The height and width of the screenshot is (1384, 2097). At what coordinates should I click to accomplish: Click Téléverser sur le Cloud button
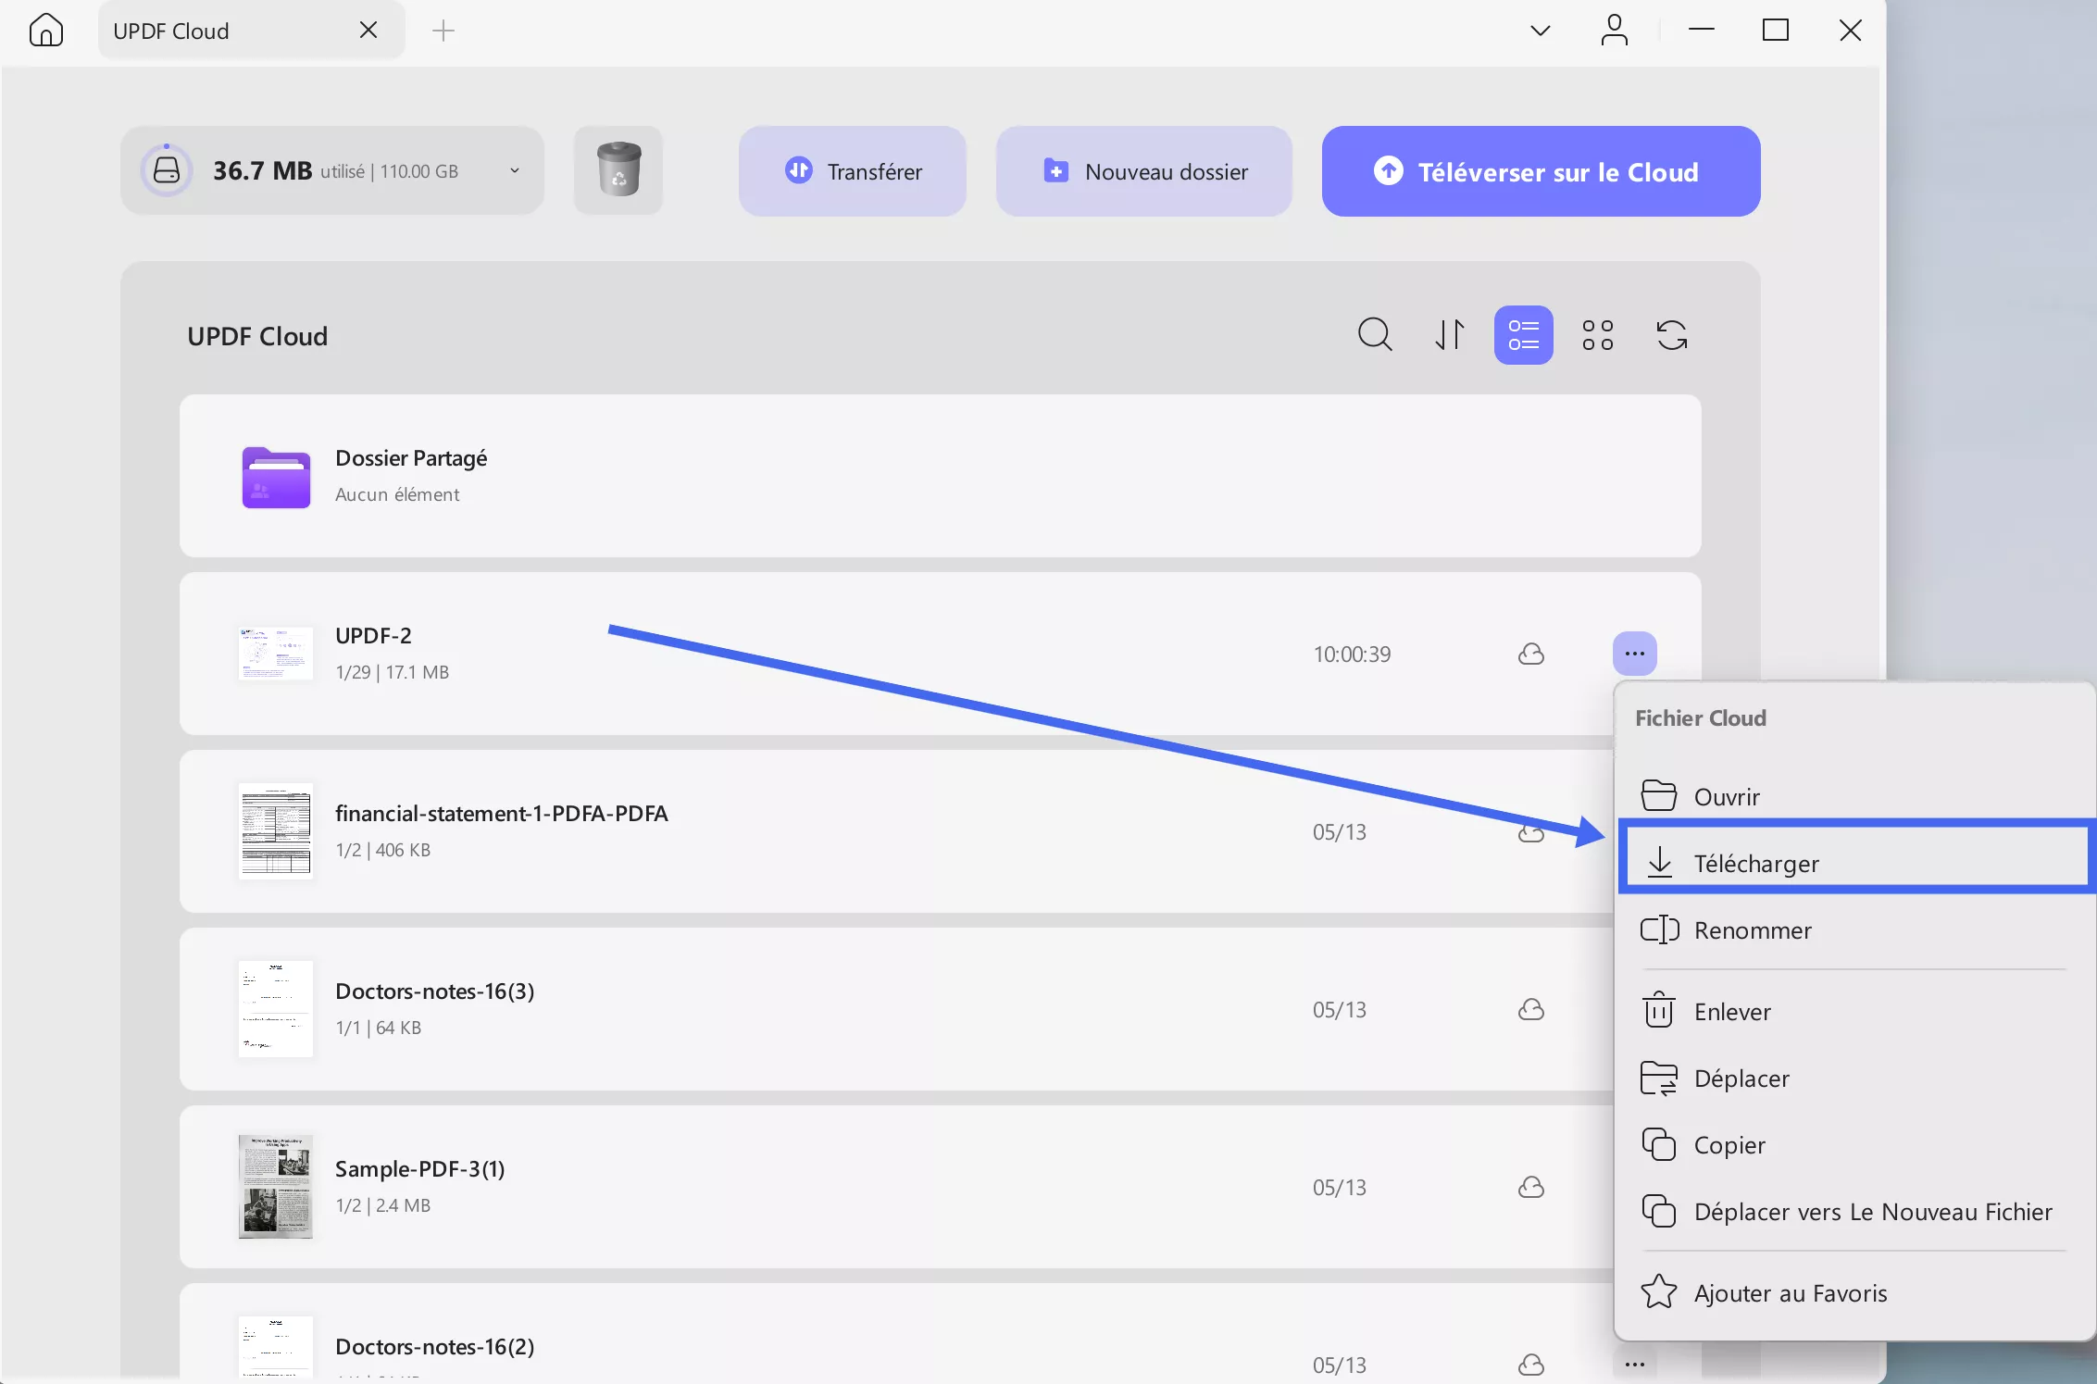point(1541,171)
